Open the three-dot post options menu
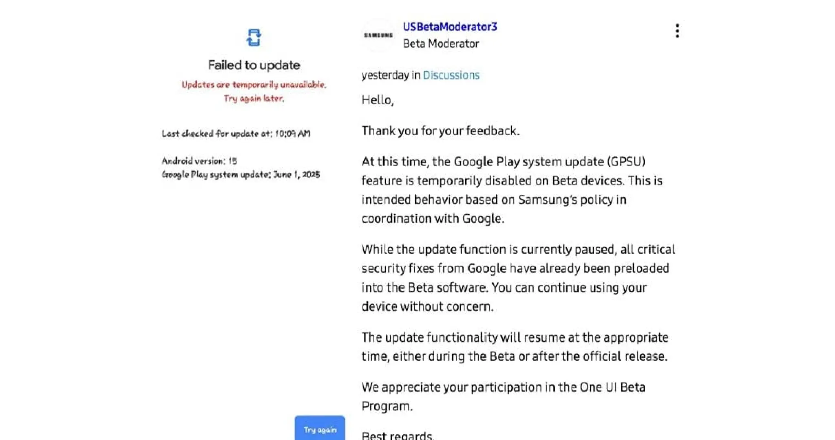 pyautogui.click(x=677, y=31)
